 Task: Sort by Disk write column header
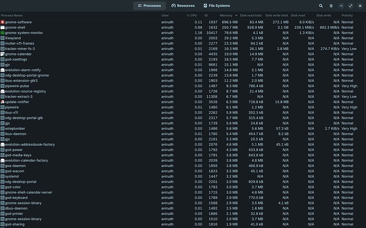pyautogui.click(x=324, y=15)
